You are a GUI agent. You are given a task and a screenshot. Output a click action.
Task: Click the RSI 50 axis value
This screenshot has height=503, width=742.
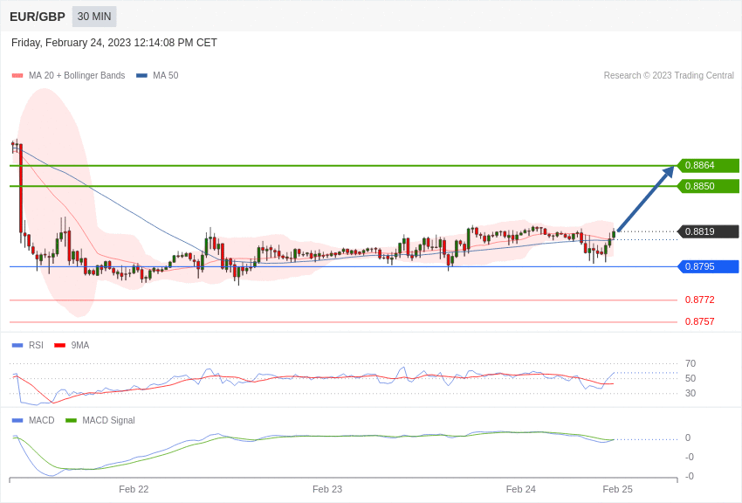690,378
